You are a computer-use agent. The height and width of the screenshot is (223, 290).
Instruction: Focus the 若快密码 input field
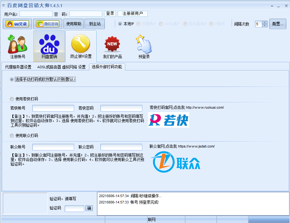pyautogui.click(x=121, y=108)
